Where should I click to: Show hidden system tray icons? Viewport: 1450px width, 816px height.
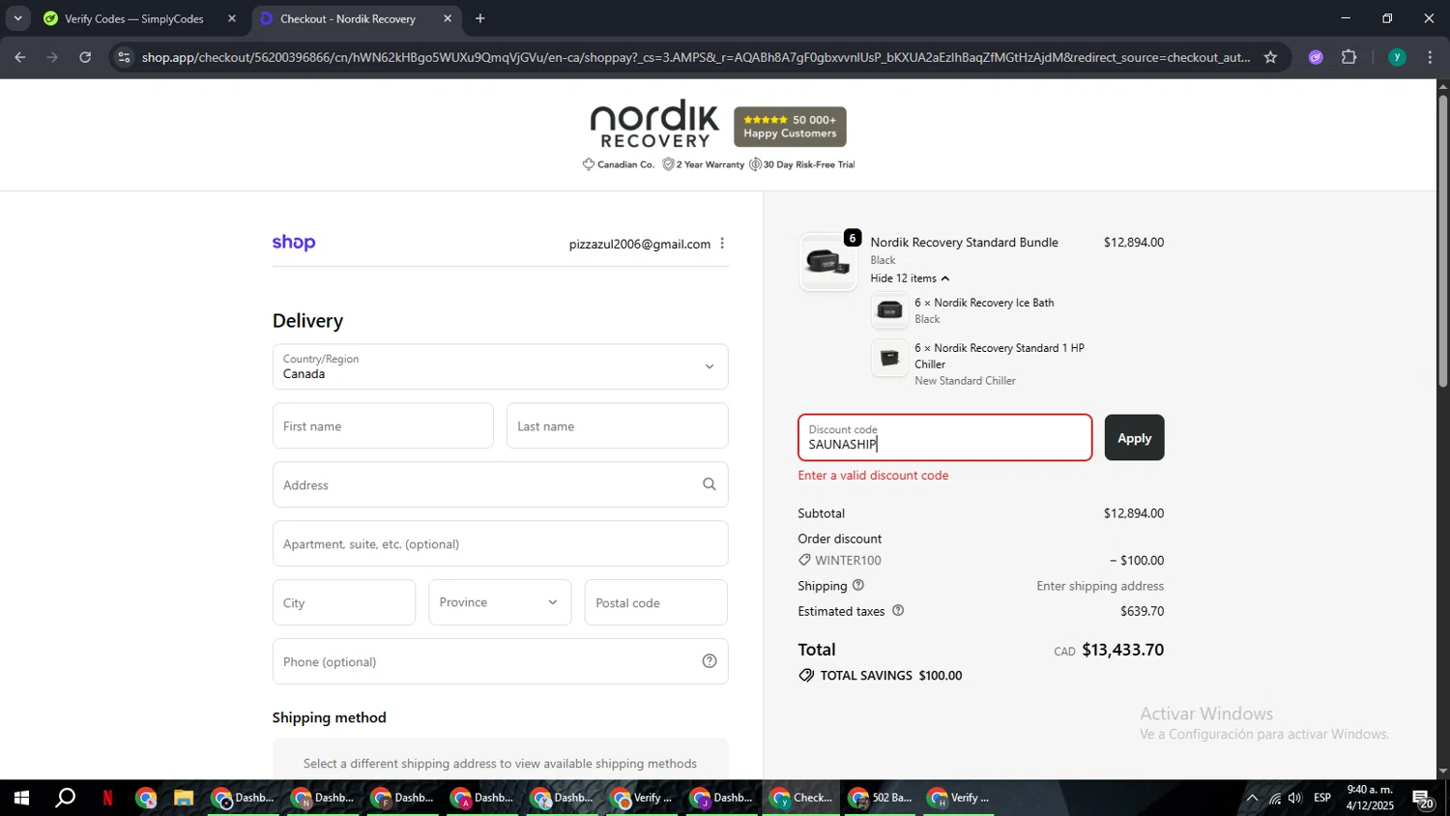[x=1252, y=798]
